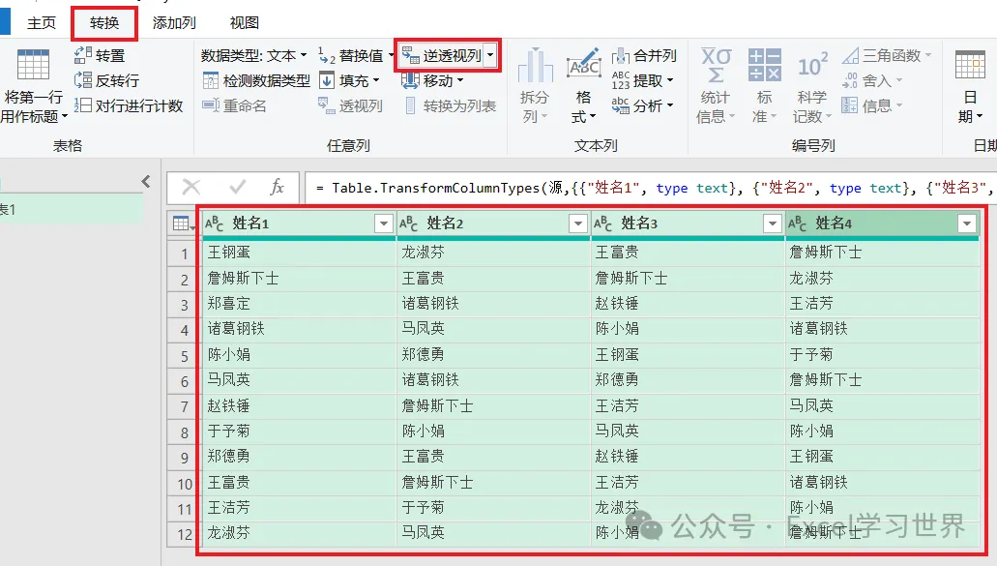The width and height of the screenshot is (997, 566).
Task: Click the 移动 (Move) icon
Action: [410, 80]
